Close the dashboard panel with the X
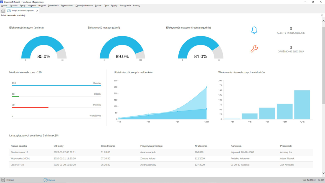This screenshot has height=183, width=325. 322,15
